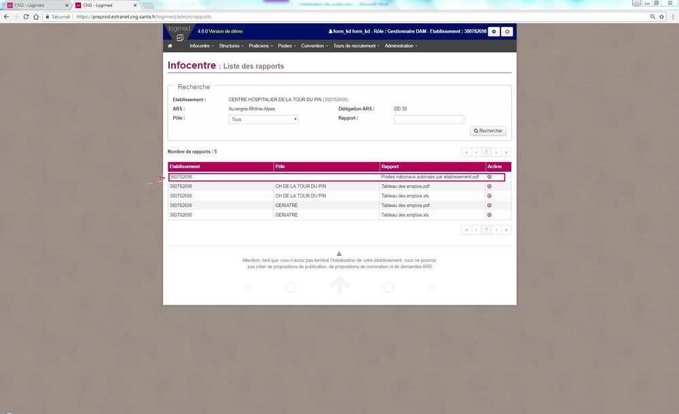Go to previous page in bottom pagination

(477, 229)
